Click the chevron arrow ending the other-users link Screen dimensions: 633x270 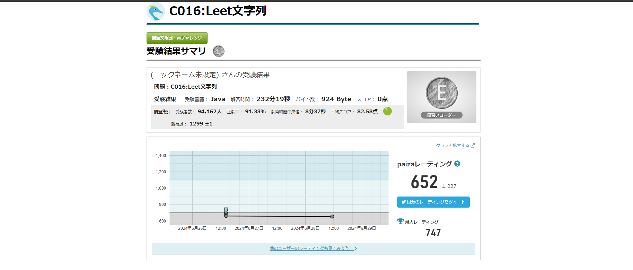coord(356,249)
